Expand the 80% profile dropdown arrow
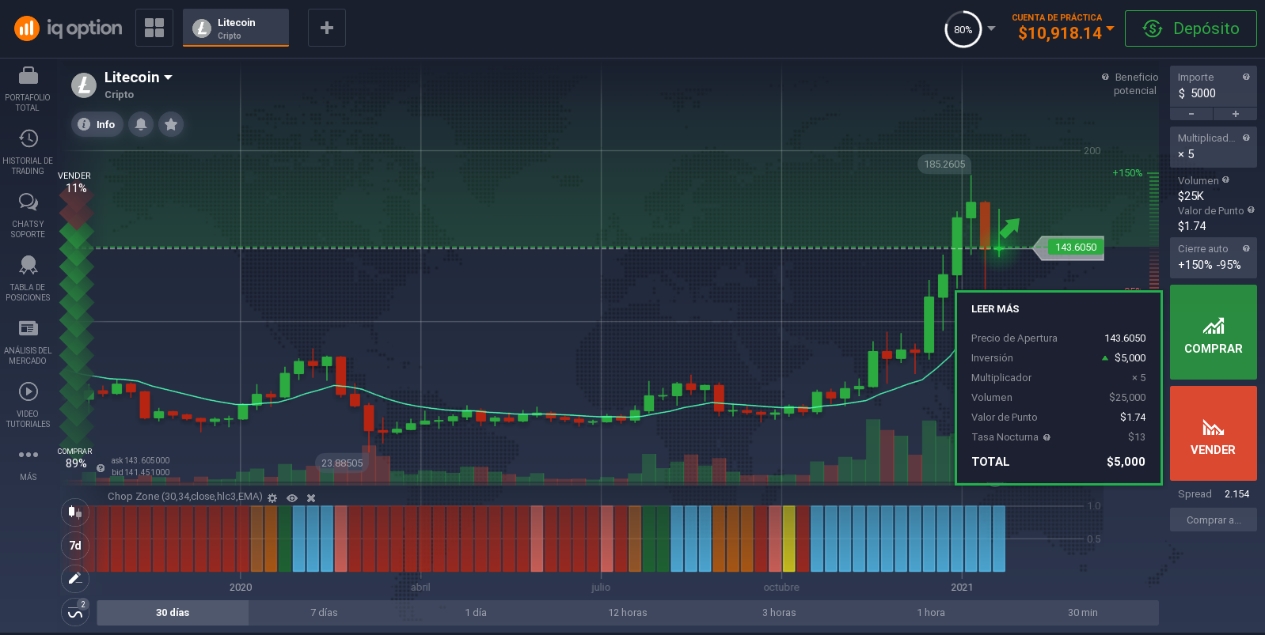This screenshot has width=1265, height=635. click(x=991, y=29)
